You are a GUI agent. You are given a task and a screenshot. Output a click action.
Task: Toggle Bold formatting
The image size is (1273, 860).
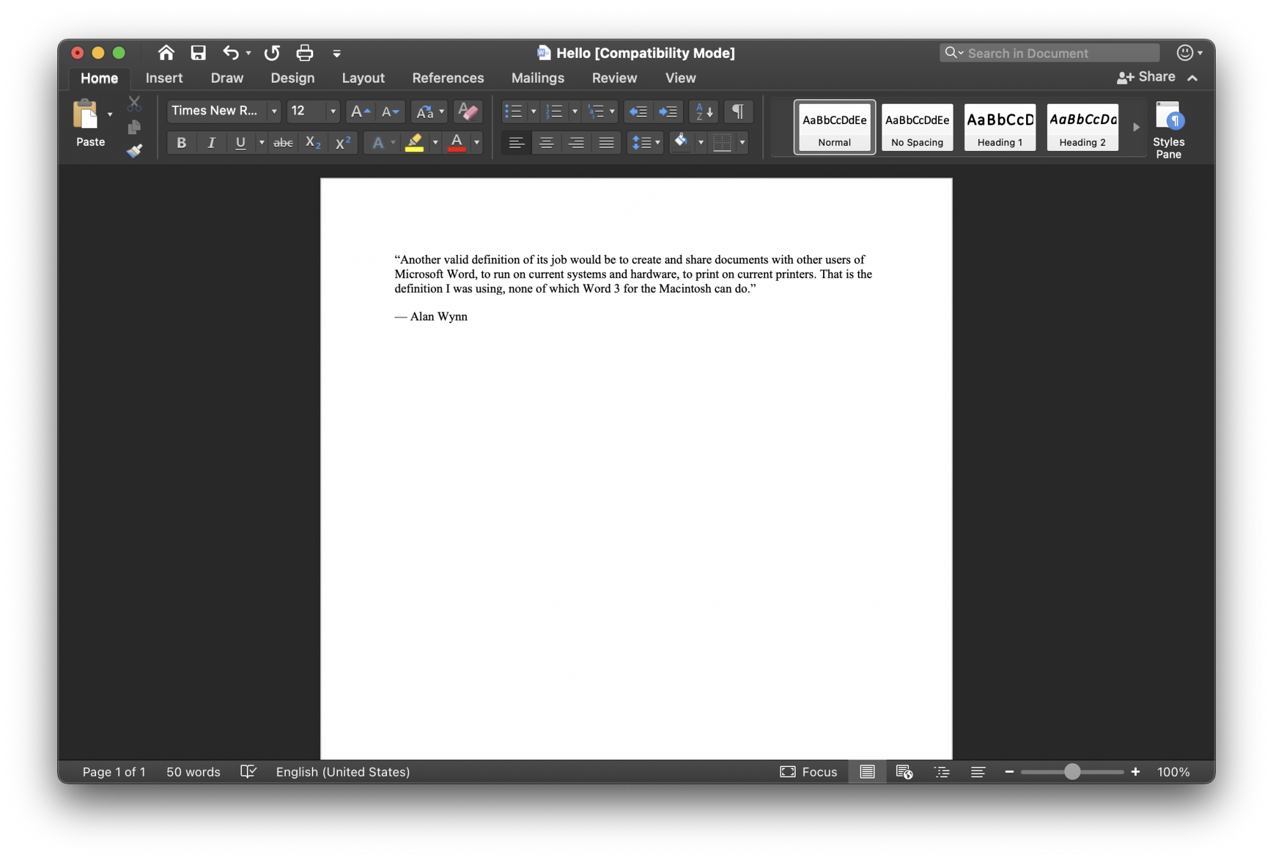pos(181,143)
